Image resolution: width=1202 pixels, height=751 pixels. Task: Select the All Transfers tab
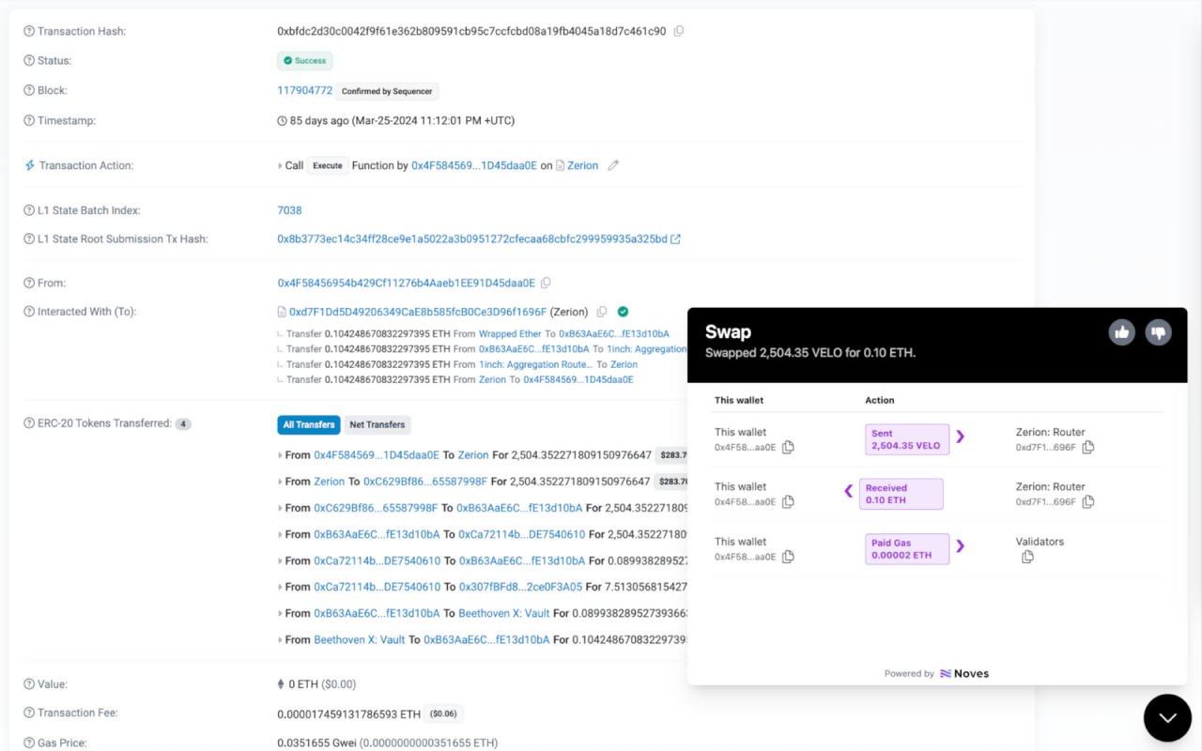tap(308, 424)
